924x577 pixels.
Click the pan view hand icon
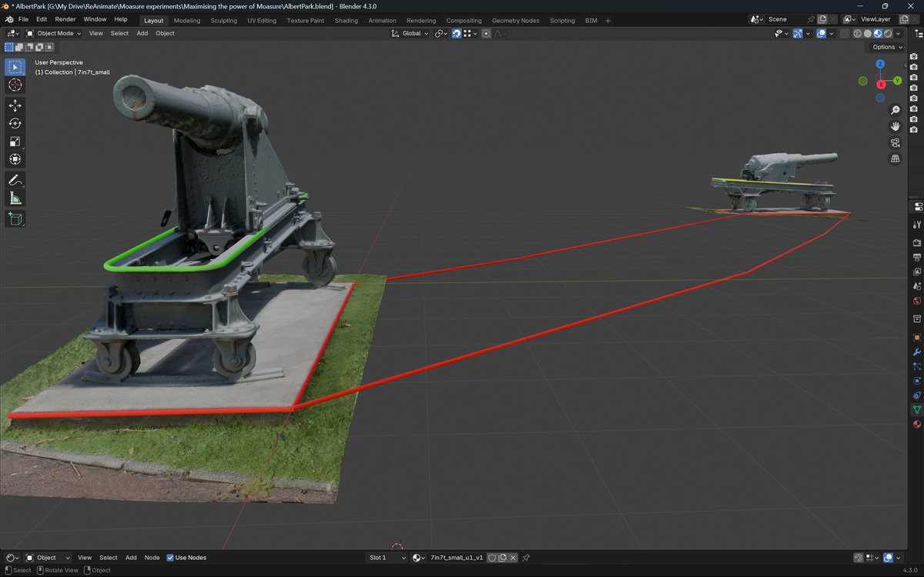point(895,126)
